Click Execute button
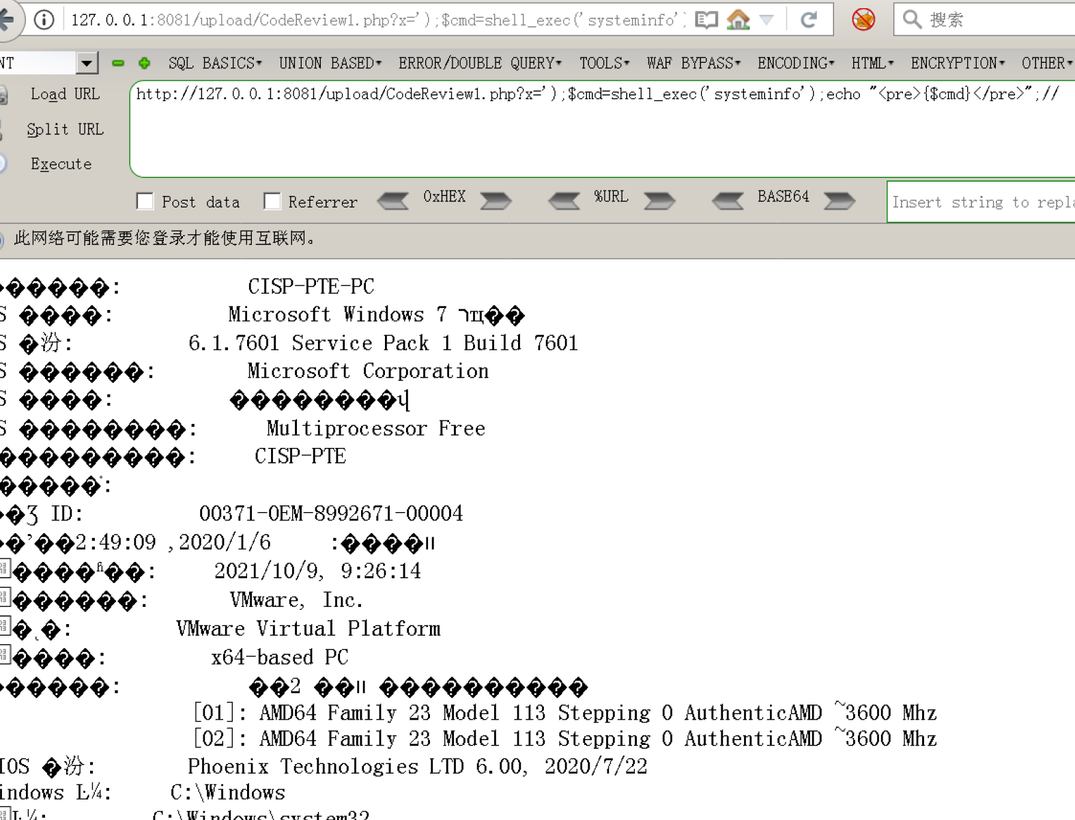Image resolution: width=1075 pixels, height=820 pixels. coord(61,164)
